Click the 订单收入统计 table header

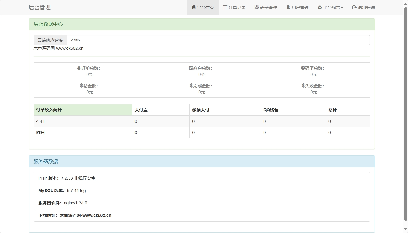point(83,110)
